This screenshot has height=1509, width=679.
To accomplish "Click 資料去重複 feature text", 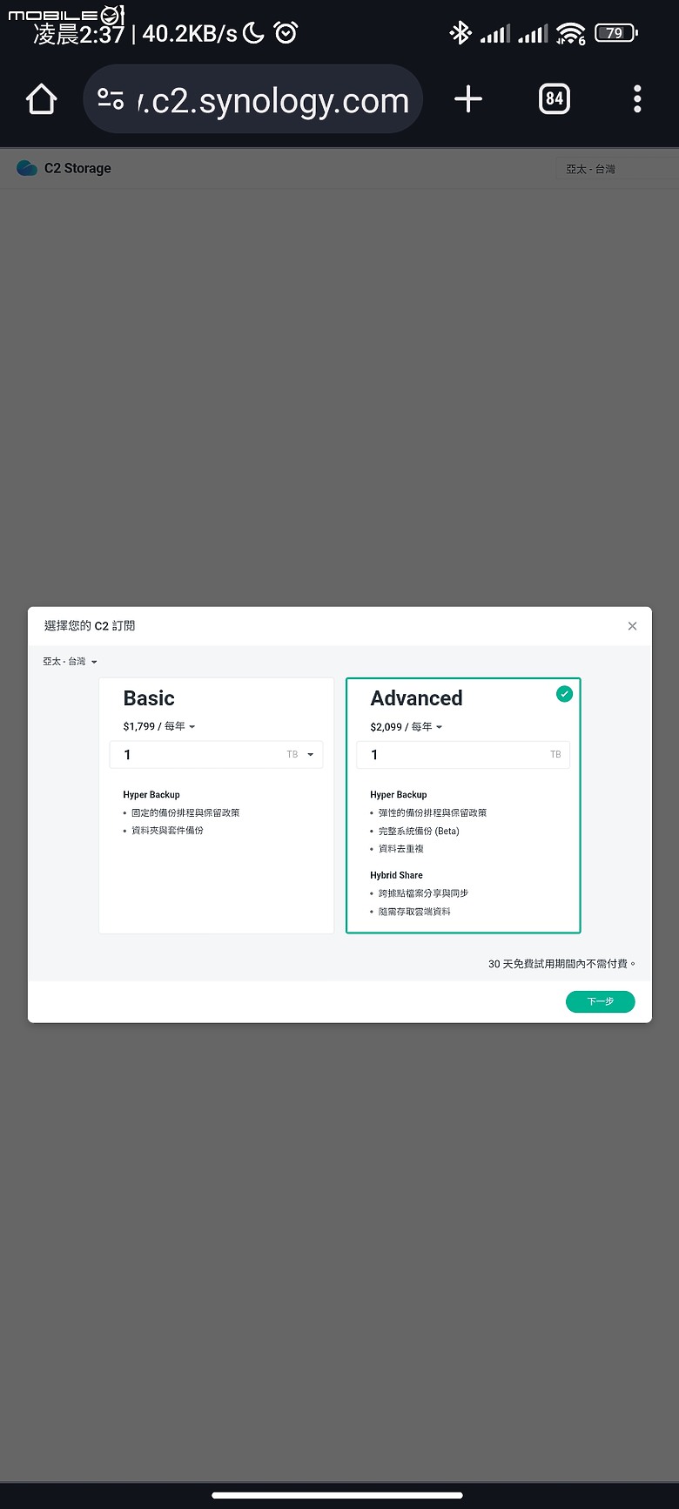I will 401,849.
